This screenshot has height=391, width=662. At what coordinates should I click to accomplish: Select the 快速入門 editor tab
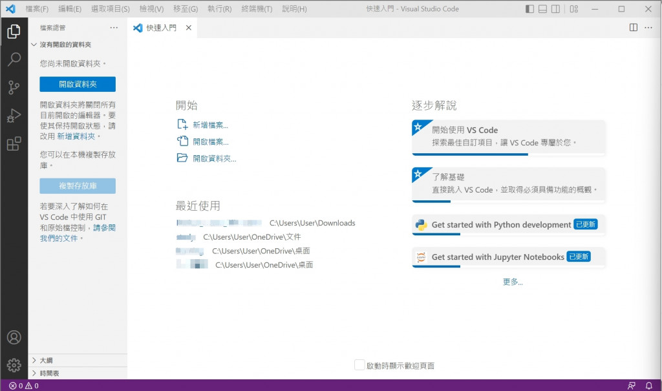pyautogui.click(x=162, y=27)
